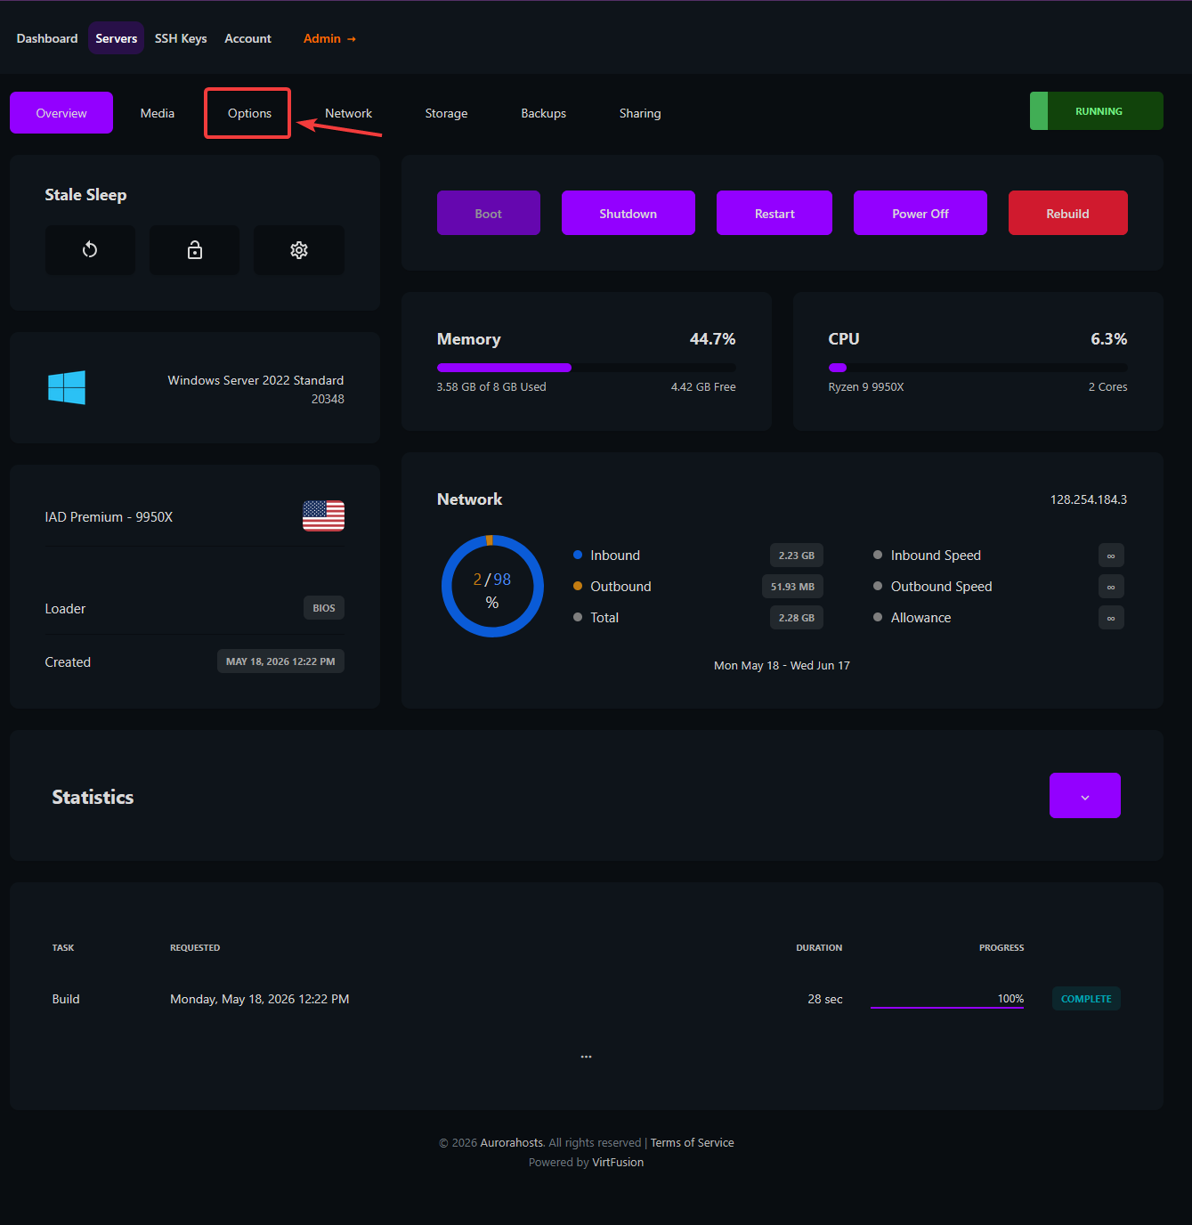Screen dimensions: 1192x1225
Task: Open the Servers menu item
Action: point(117,38)
